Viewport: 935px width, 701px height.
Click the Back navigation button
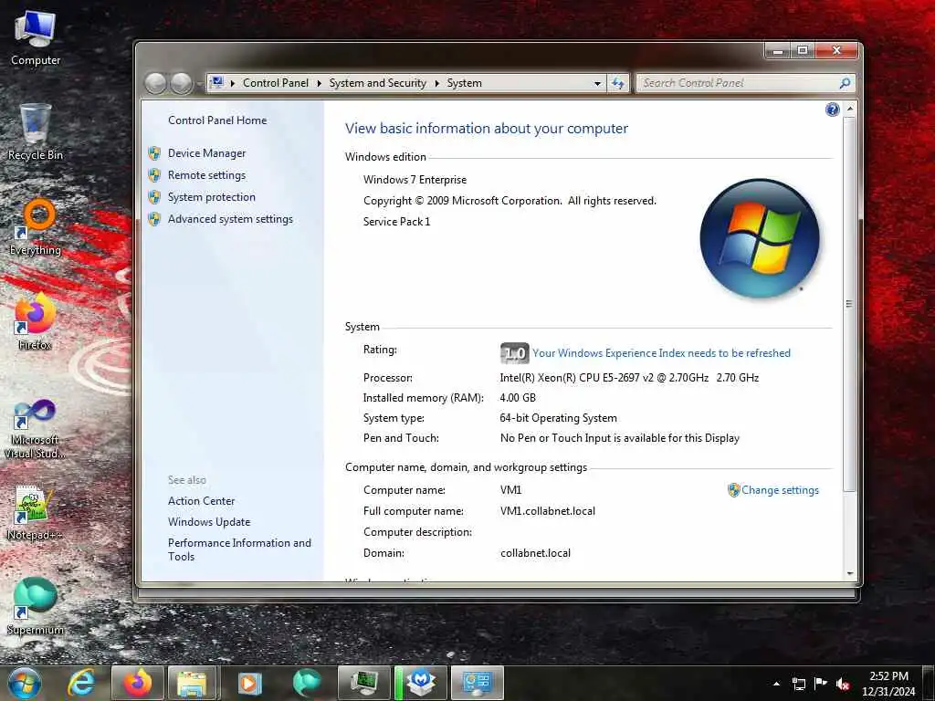(x=155, y=83)
